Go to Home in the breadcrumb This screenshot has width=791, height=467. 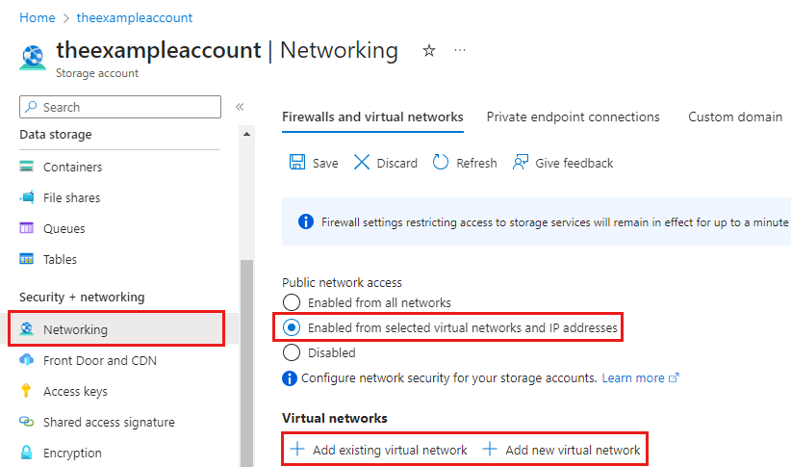tap(37, 17)
